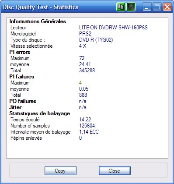Image resolution: width=174 pixels, height=184 pixels.
Task: Click the Close button
Action: pos(115,170)
